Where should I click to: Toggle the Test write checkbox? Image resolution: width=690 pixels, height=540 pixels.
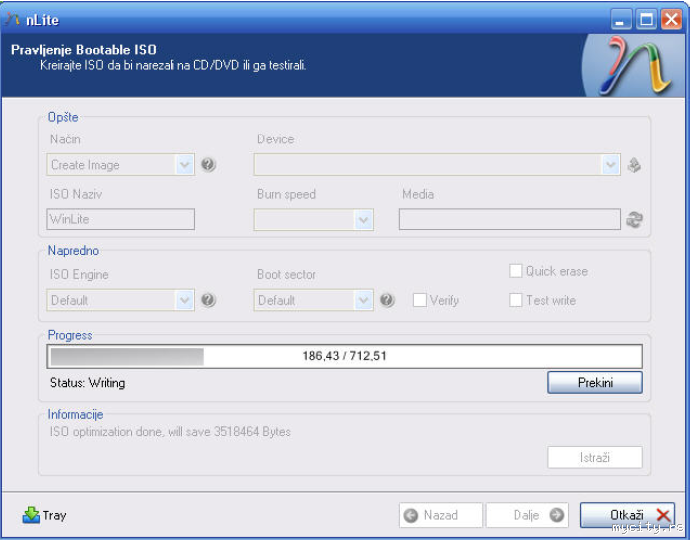(516, 300)
